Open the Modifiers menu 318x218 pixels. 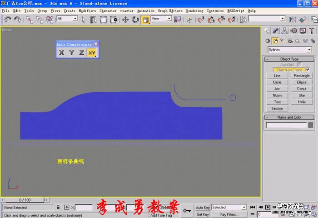87,11
